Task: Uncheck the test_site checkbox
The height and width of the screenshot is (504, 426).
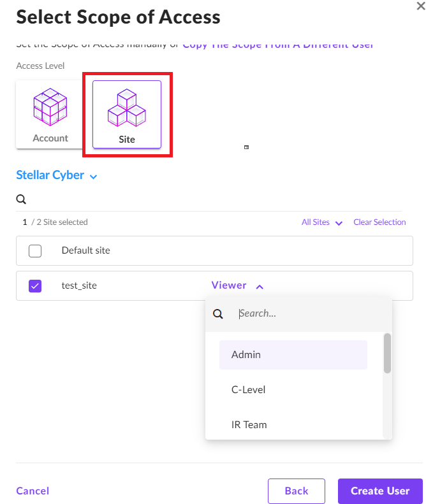Action: click(35, 286)
